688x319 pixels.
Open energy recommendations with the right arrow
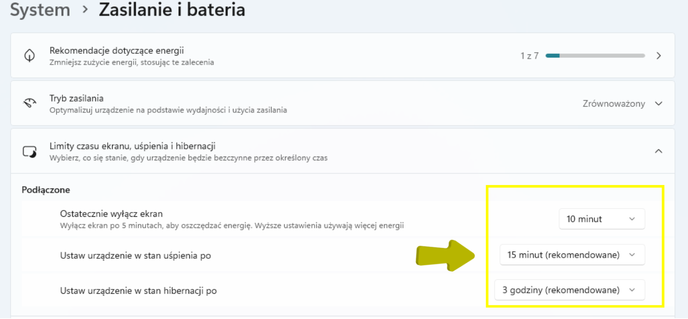point(658,56)
